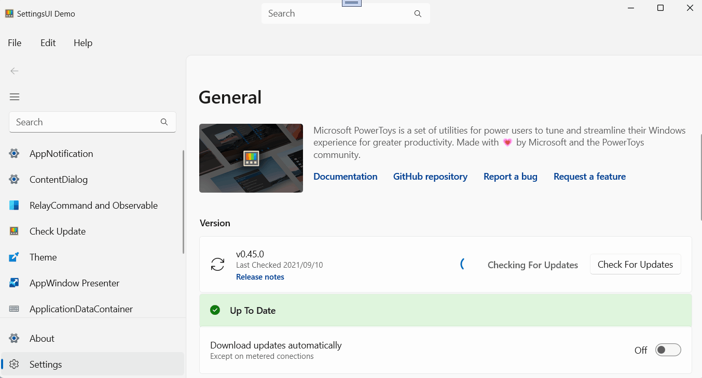Focus the sidebar Search input box
Image resolution: width=702 pixels, height=378 pixels.
click(x=92, y=122)
